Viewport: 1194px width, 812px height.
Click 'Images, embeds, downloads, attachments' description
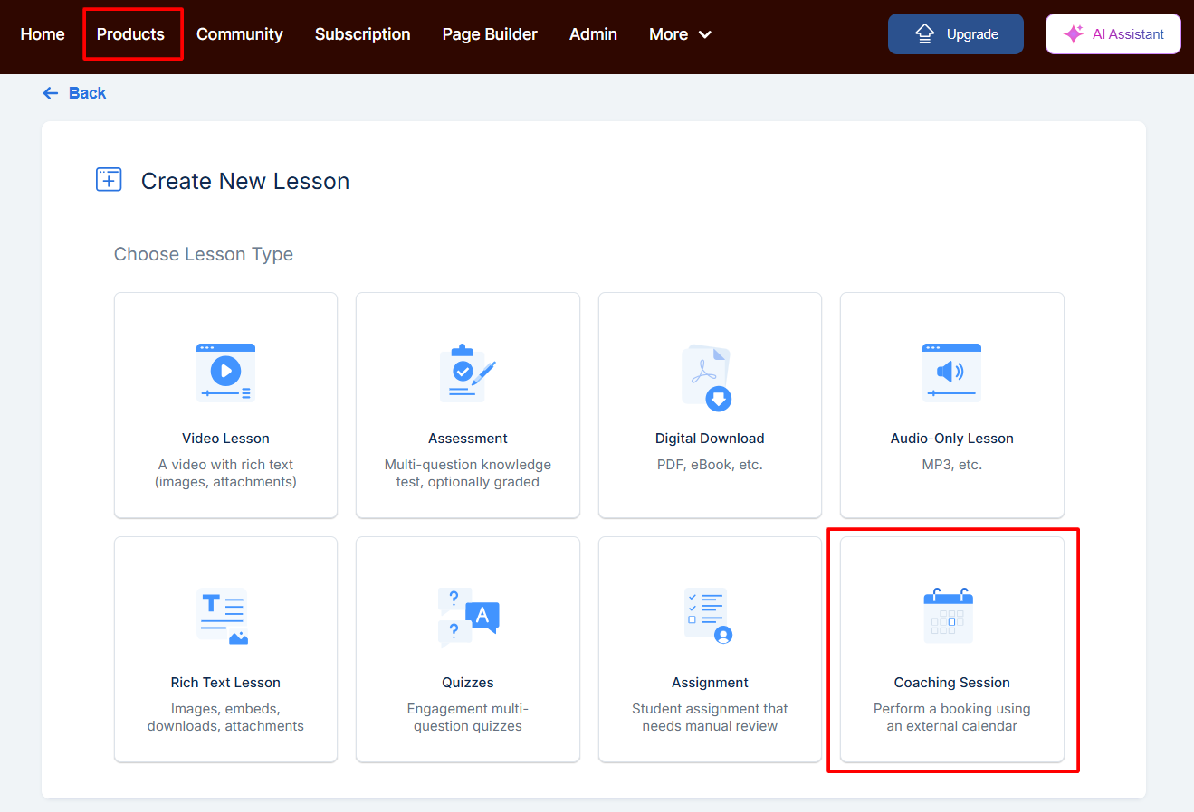click(225, 717)
